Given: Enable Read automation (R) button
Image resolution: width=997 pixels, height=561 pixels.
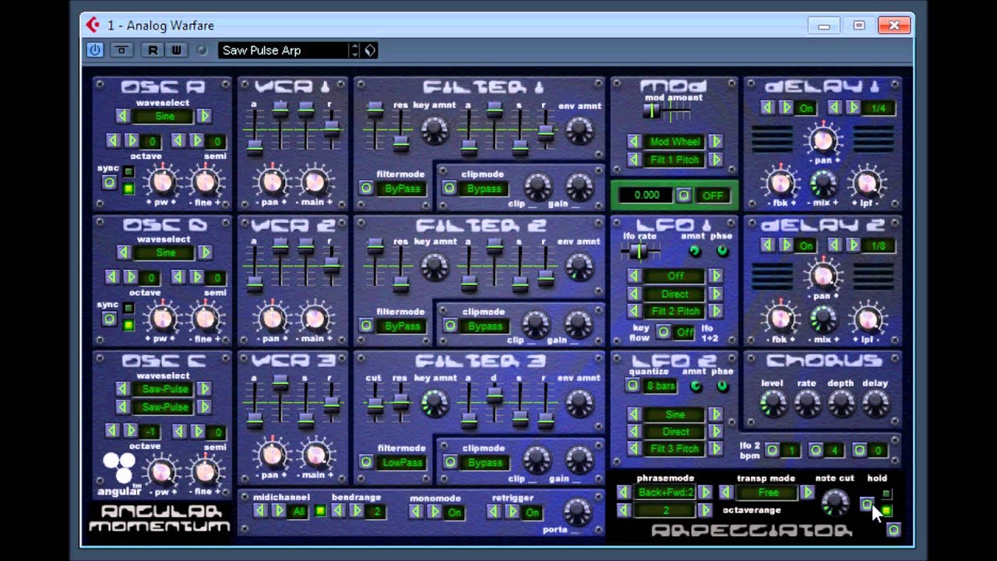Looking at the screenshot, I should 153,51.
